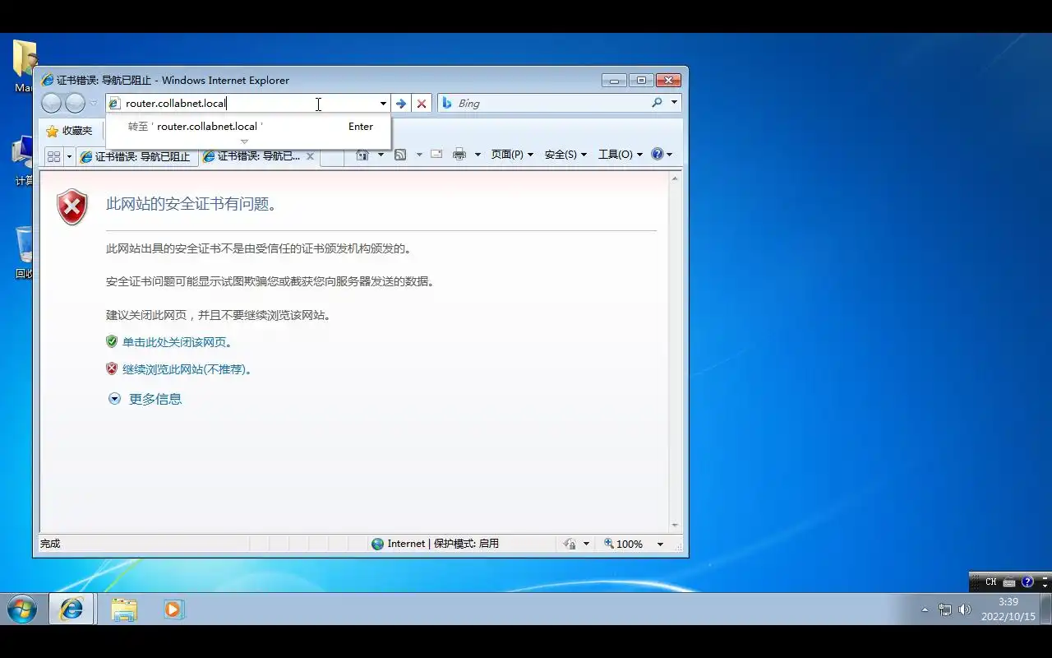This screenshot has width=1052, height=658.
Task: Open the 页面(P) menu
Action: pyautogui.click(x=512, y=155)
